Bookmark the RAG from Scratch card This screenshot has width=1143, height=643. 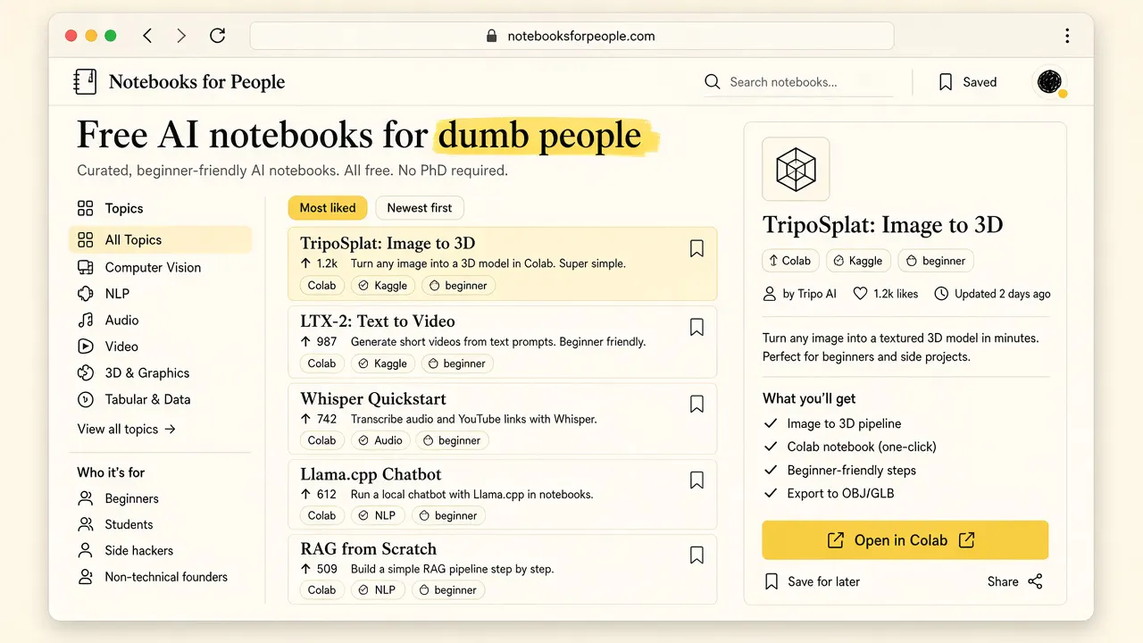697,555
